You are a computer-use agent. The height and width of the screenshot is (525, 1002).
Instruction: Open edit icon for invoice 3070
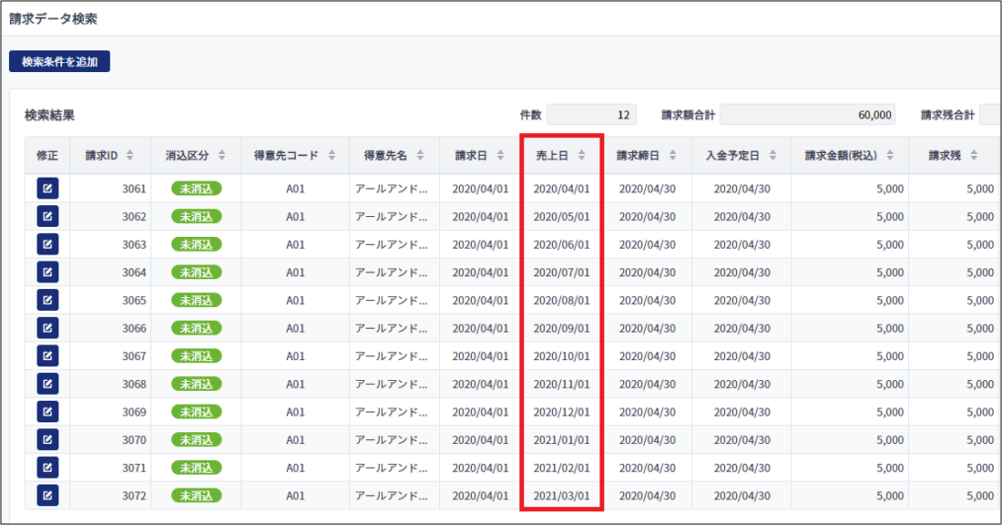pos(47,440)
